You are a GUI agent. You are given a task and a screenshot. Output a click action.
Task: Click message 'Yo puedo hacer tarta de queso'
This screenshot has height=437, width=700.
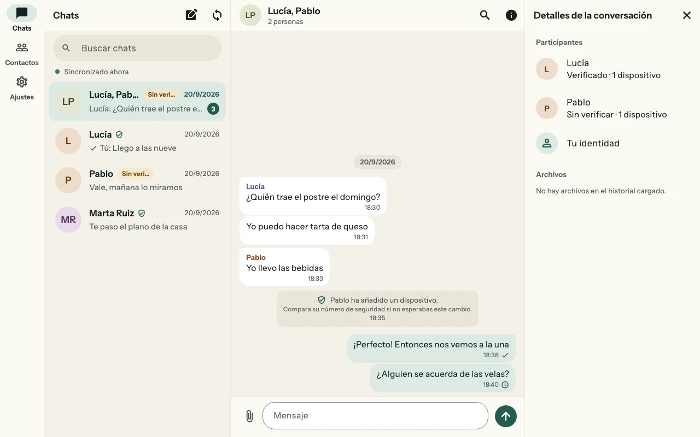(307, 231)
